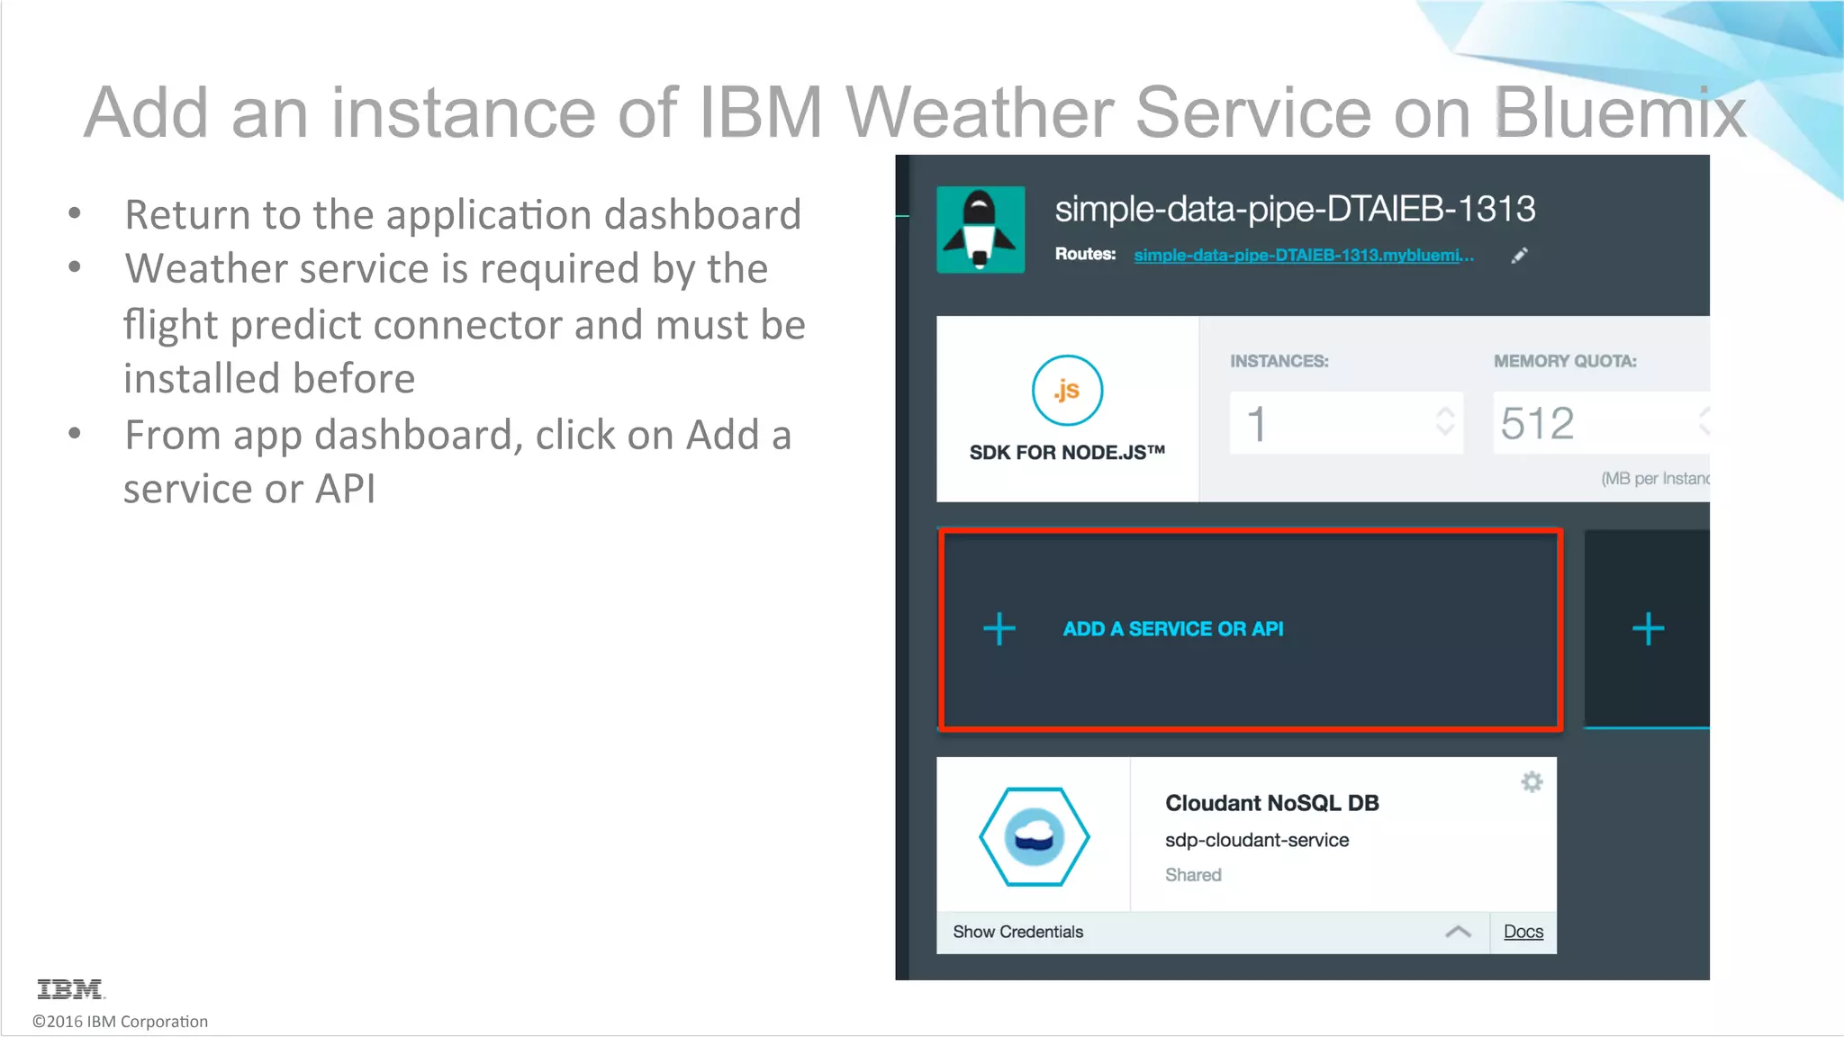Click Show Credentials
The width and height of the screenshot is (1844, 1037).
click(x=1017, y=933)
